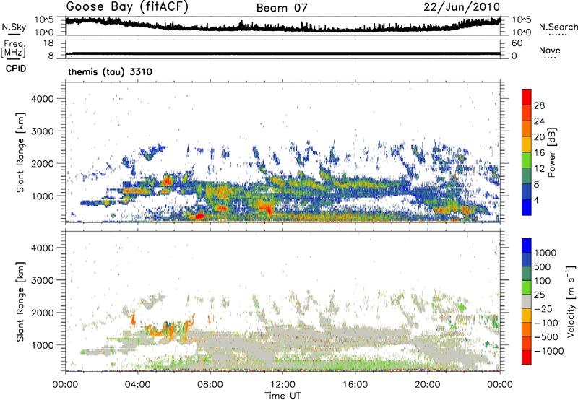The height and width of the screenshot is (400, 578).
Task: Click the '12:00' time tick label
Action: 282,385
